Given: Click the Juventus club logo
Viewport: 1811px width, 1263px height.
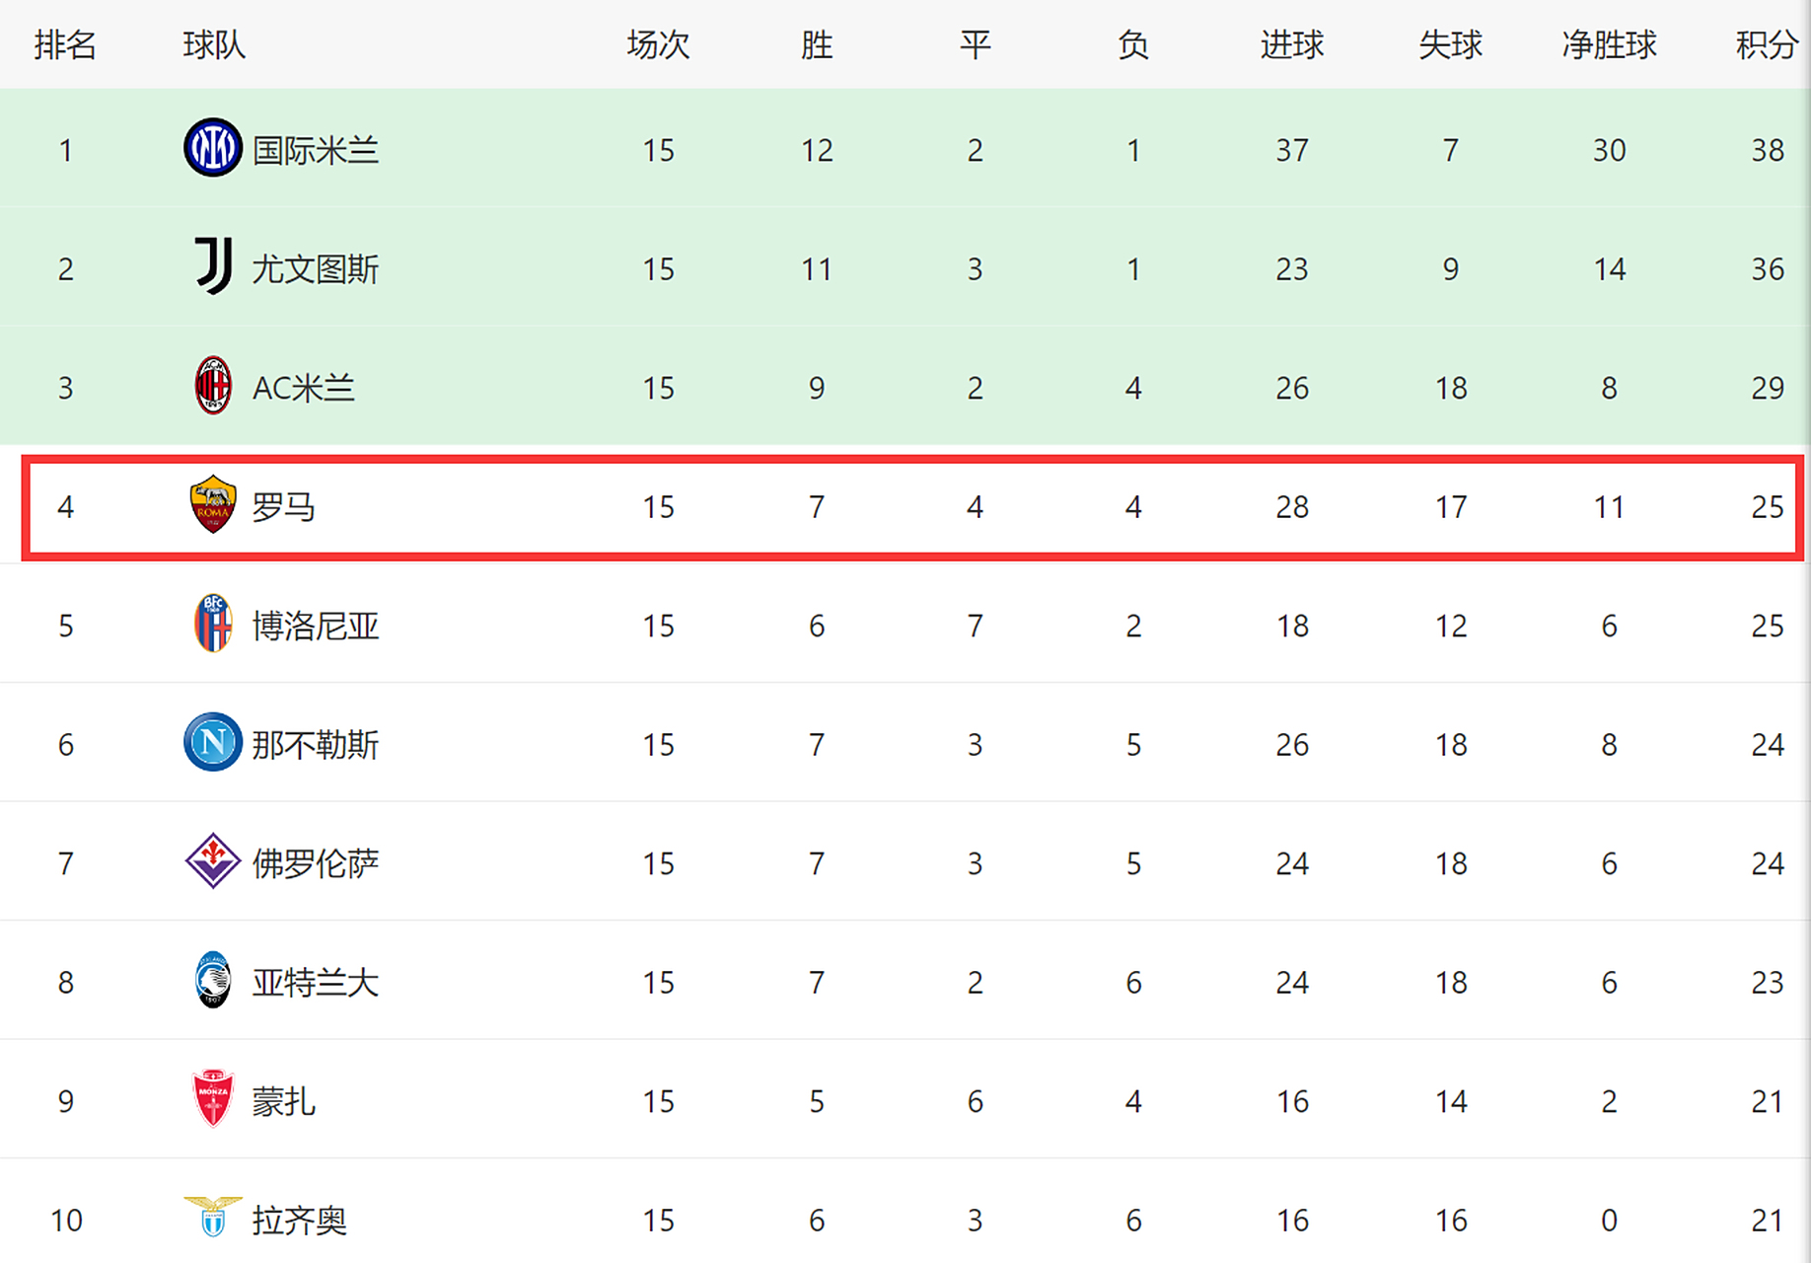Looking at the screenshot, I should [x=213, y=266].
